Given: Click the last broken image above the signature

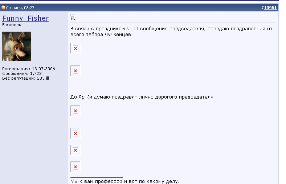Looking at the screenshot, I should pos(75,167).
